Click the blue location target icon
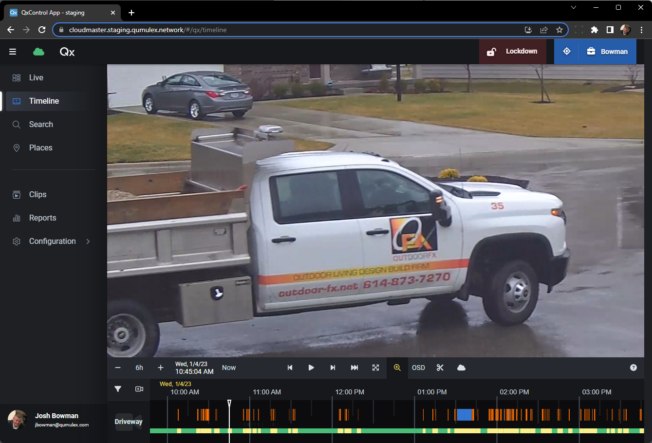Viewport: 652px width, 443px height. click(x=566, y=52)
